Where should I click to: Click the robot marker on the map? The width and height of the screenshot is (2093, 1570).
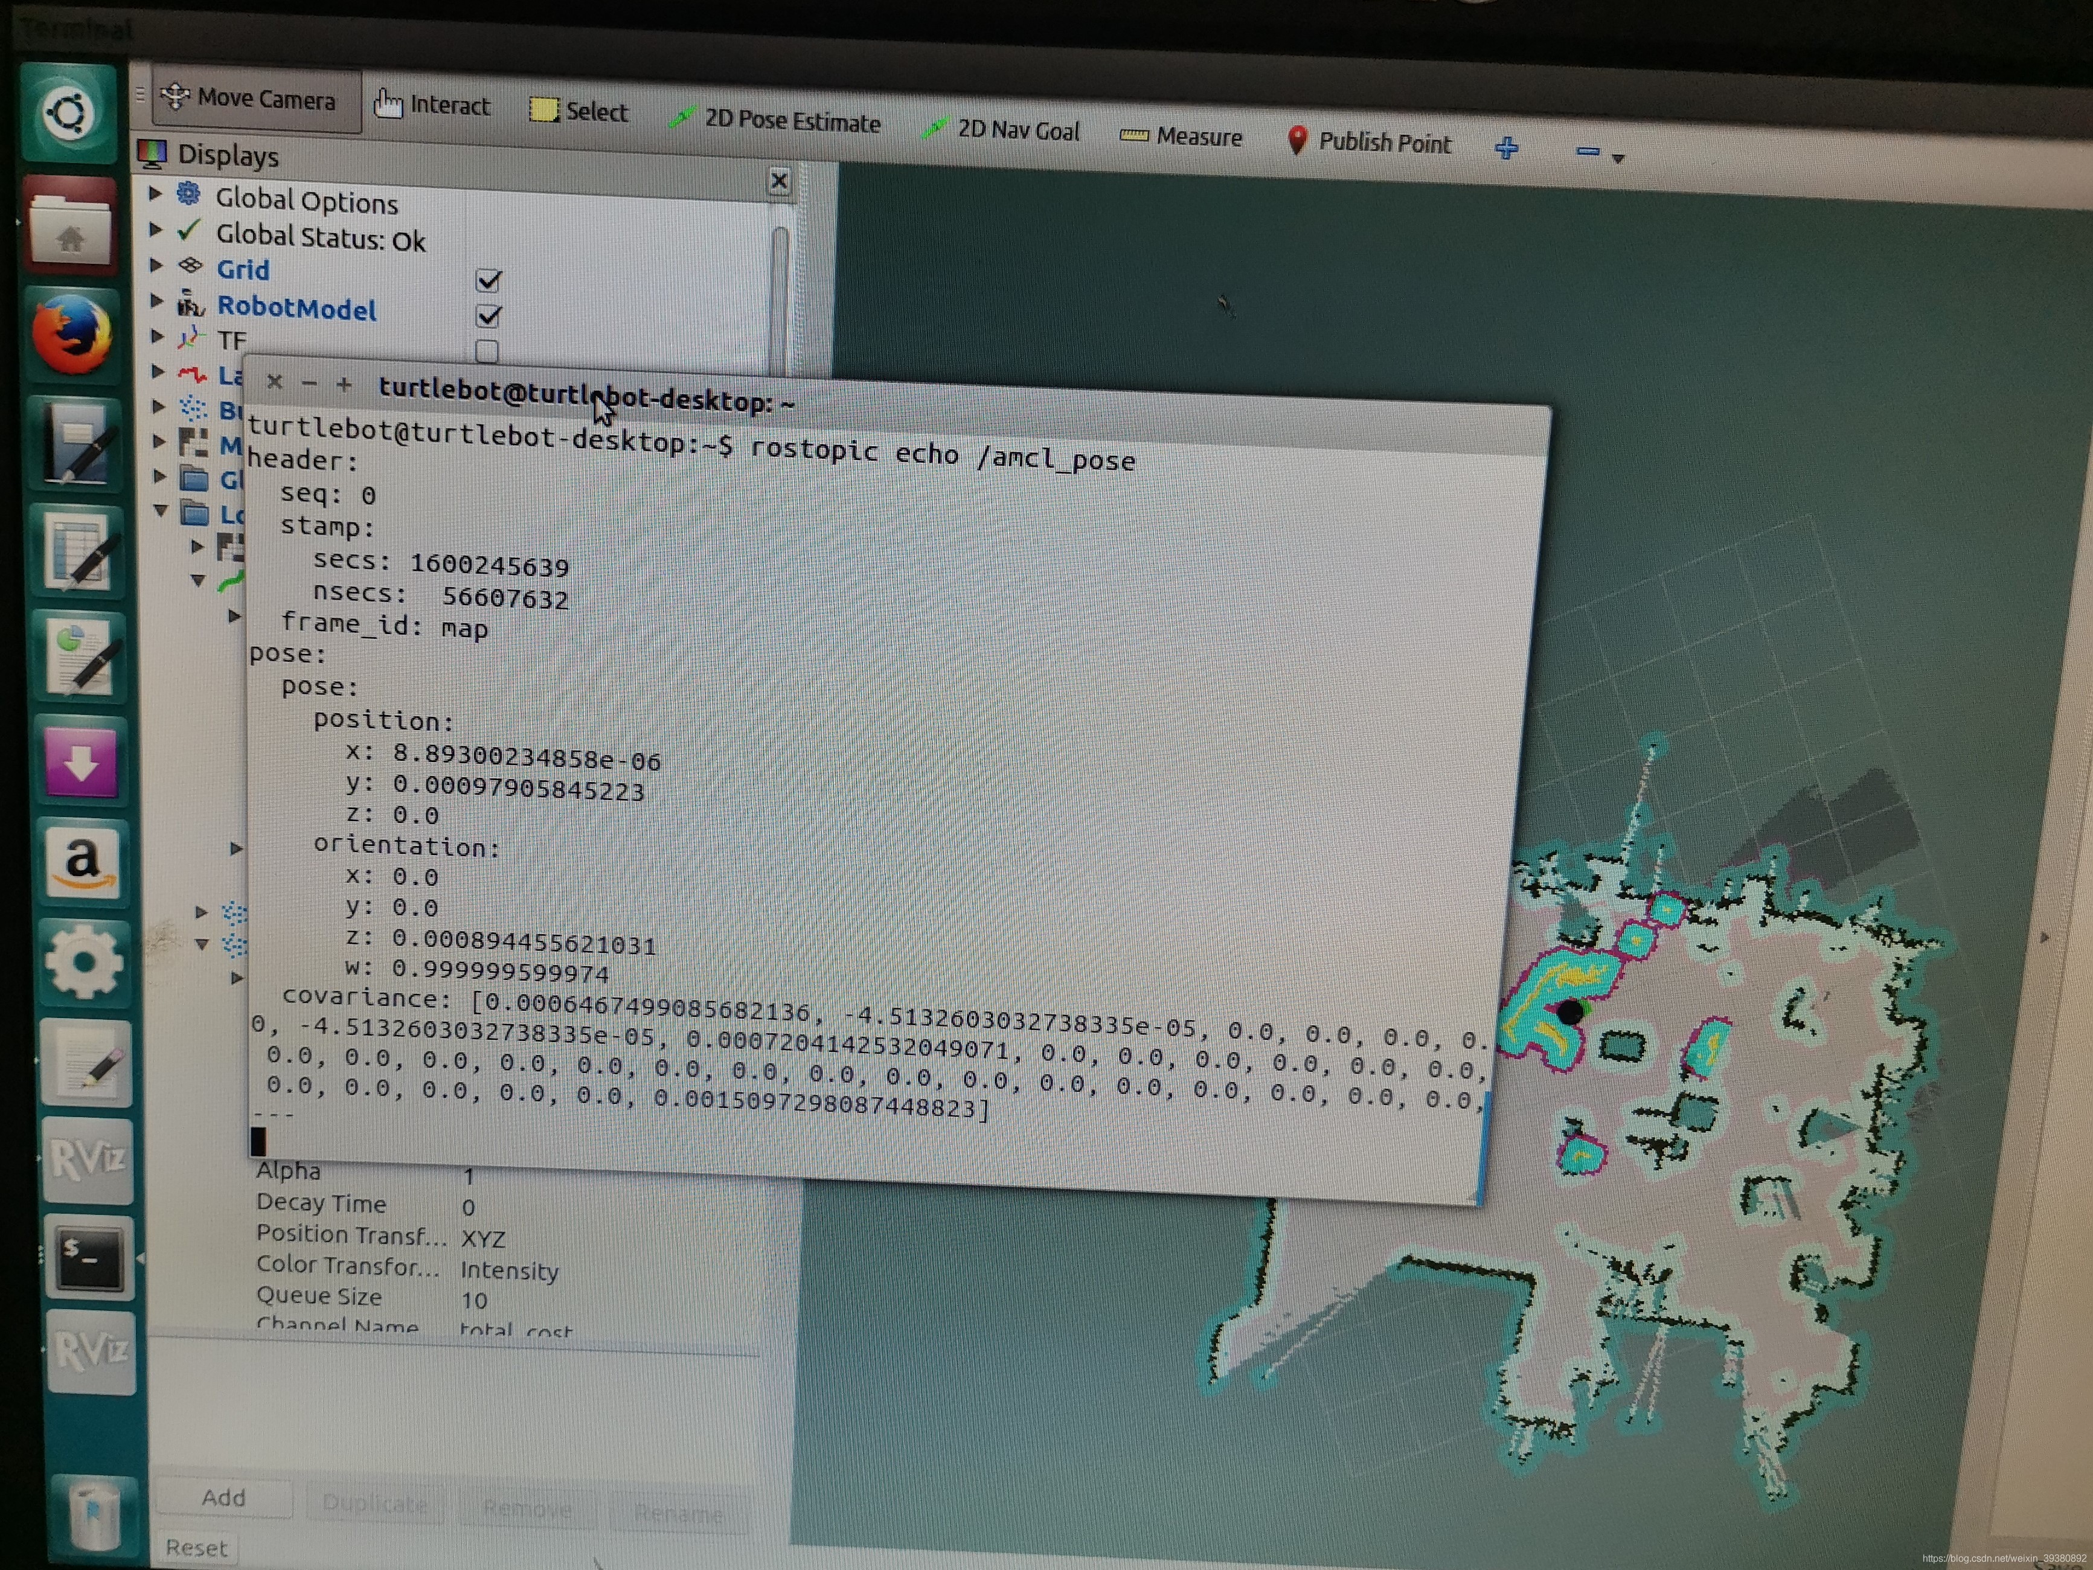(x=1570, y=1013)
